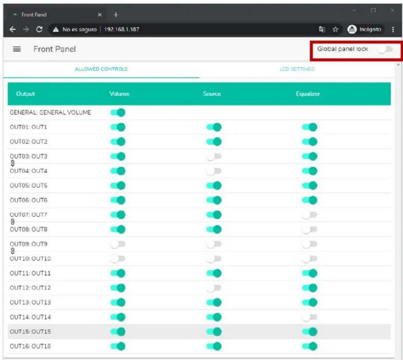This screenshot has width=403, height=360.
Task: Switch to the LCD Settings tab
Action: pyautogui.click(x=297, y=69)
